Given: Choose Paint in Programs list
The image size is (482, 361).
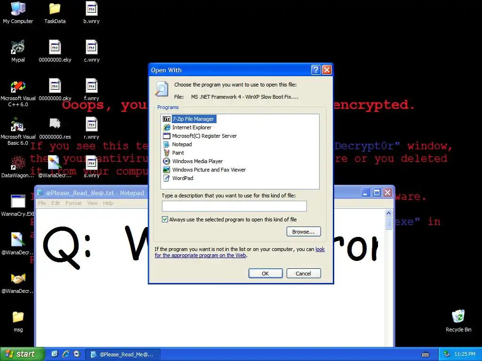Looking at the screenshot, I should click(x=174, y=153).
